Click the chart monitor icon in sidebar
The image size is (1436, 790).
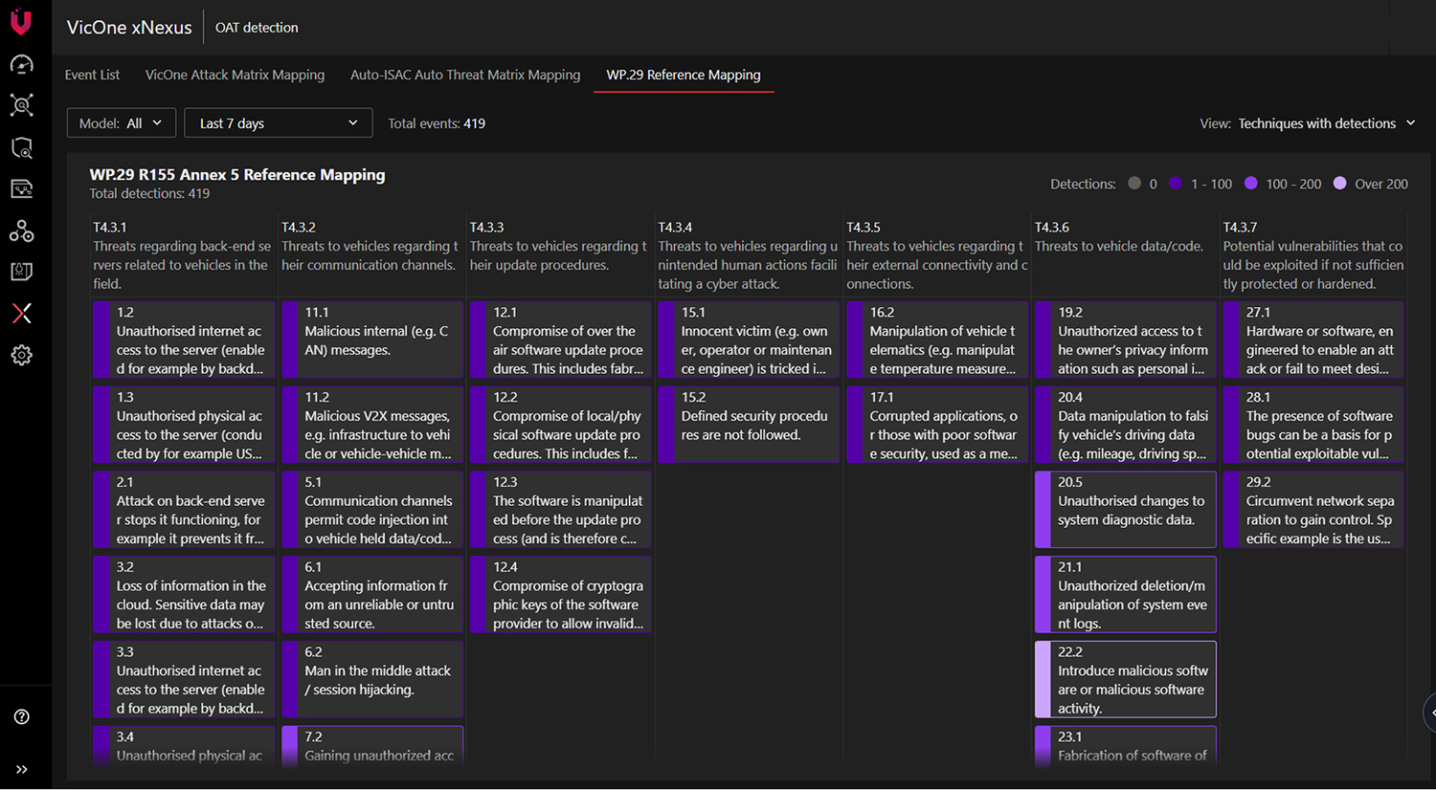click(x=21, y=188)
